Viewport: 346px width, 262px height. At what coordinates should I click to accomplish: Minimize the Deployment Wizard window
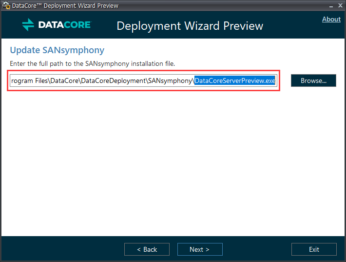point(331,6)
